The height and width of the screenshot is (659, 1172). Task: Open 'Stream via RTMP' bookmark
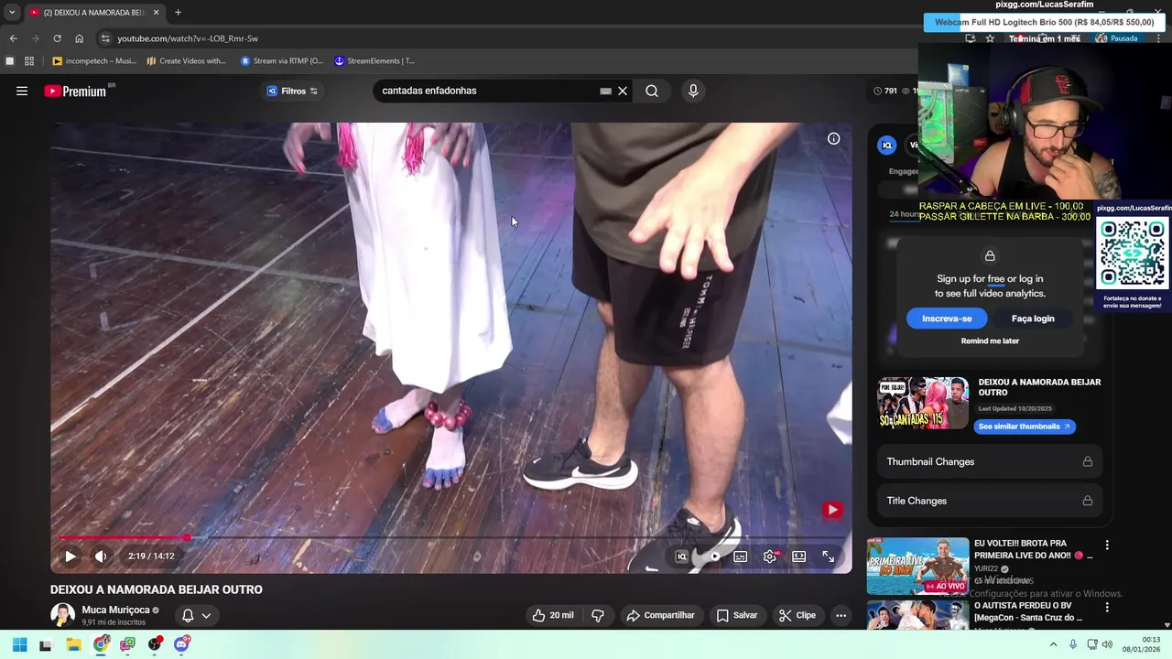coord(282,60)
